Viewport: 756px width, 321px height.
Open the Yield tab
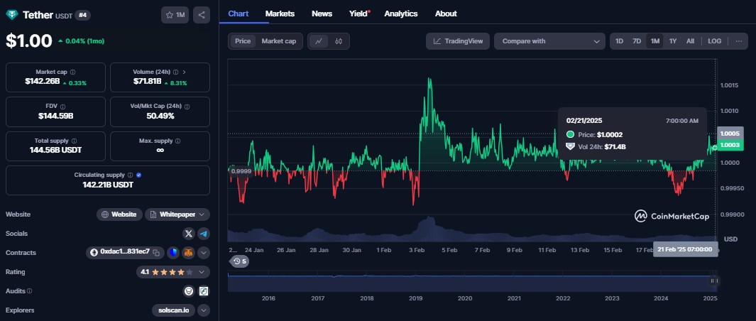click(x=358, y=13)
